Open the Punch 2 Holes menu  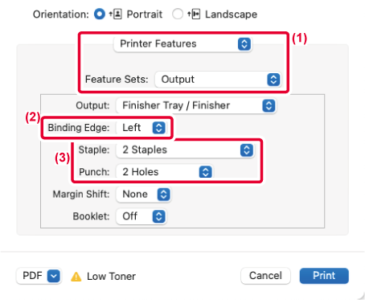pos(165,172)
